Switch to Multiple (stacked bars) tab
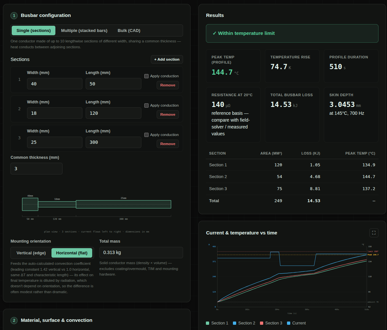The height and width of the screenshot is (330, 387). (x=84, y=31)
